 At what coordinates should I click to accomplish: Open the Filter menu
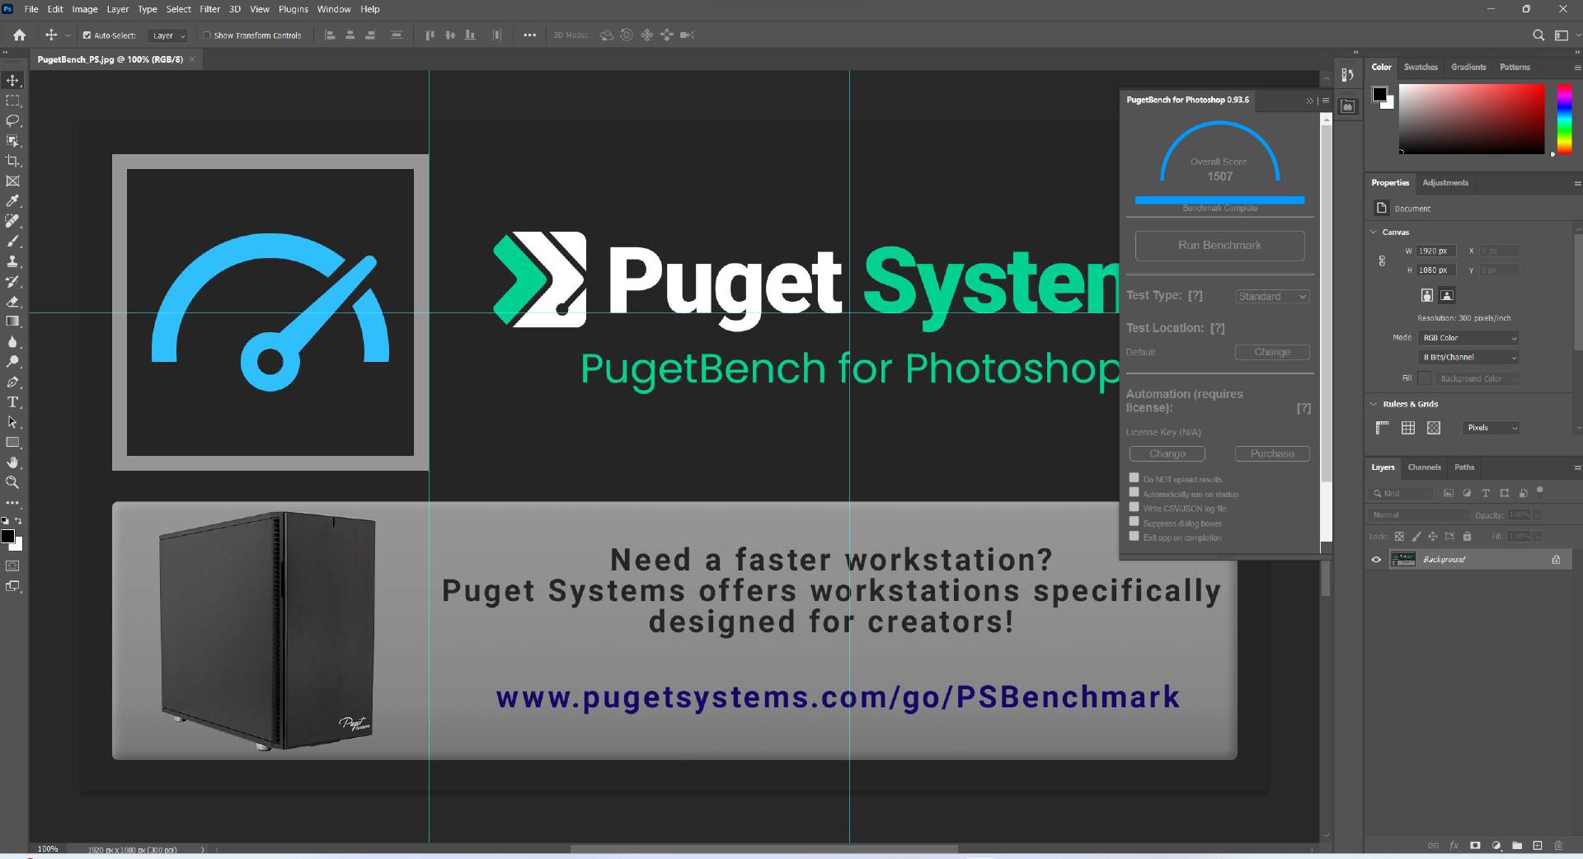(210, 9)
